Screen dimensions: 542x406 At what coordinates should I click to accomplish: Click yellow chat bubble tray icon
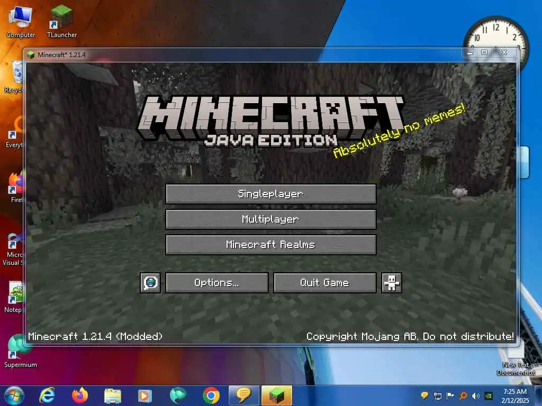(x=424, y=395)
